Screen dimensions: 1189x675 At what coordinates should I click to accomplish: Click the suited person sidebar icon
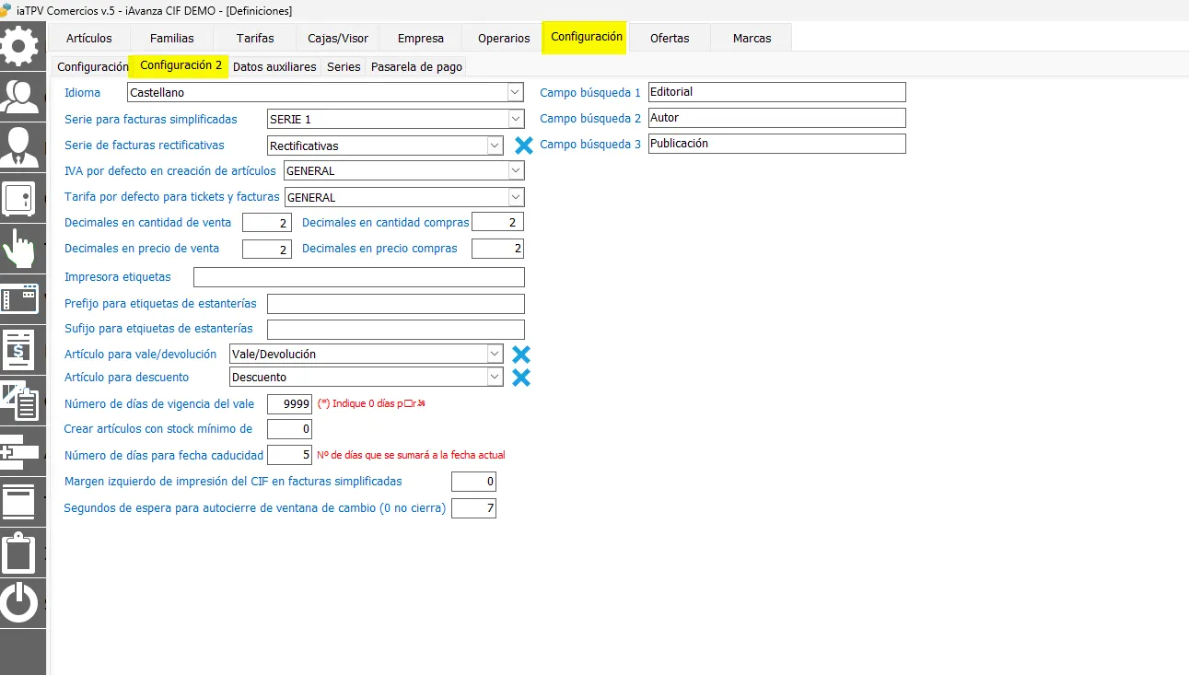[x=20, y=145]
